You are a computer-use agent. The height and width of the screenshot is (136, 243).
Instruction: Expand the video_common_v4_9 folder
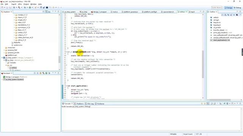14,37
